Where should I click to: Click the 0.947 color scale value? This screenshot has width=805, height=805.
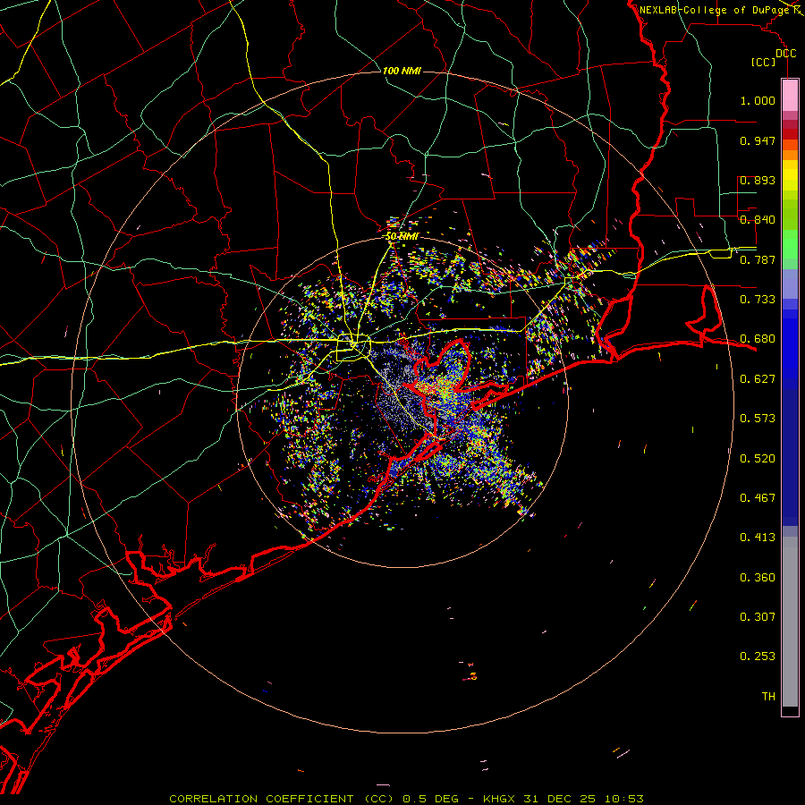click(758, 140)
